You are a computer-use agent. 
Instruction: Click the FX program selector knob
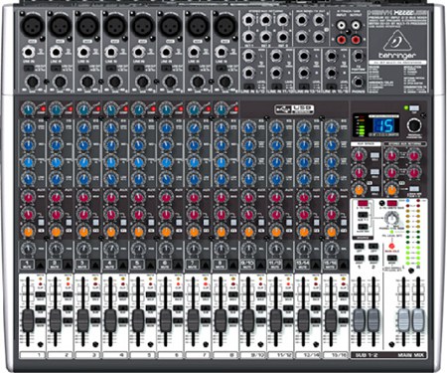[x=414, y=125]
